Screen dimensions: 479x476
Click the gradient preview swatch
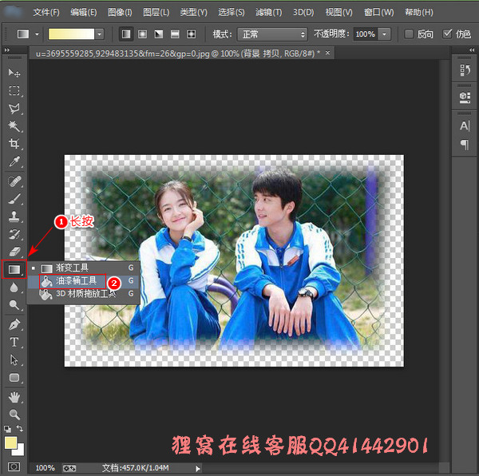(71, 34)
